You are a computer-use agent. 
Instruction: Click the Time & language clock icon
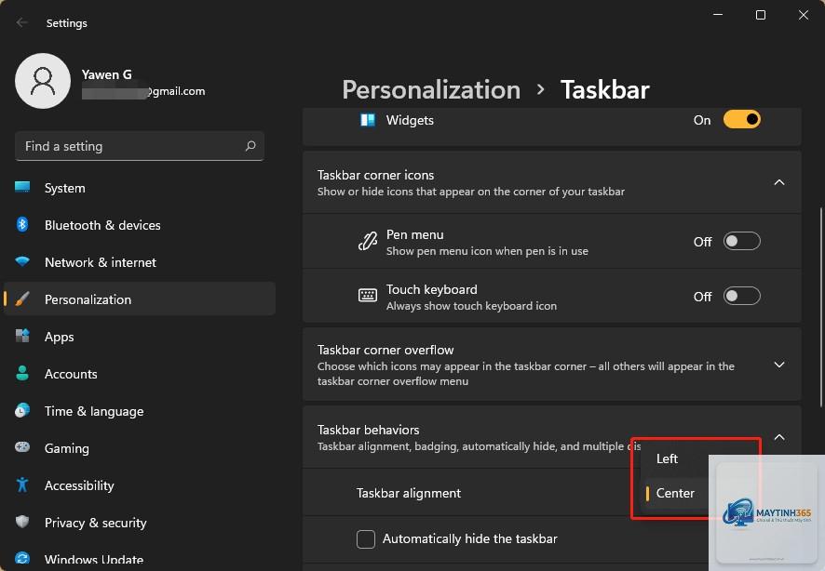coord(22,410)
